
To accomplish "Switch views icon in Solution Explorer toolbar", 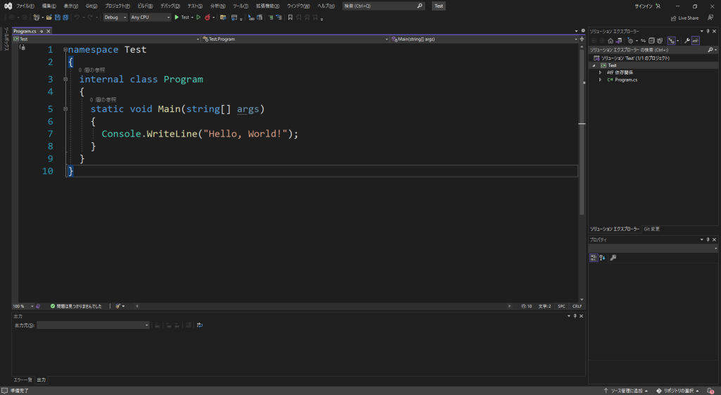I will [x=618, y=41].
